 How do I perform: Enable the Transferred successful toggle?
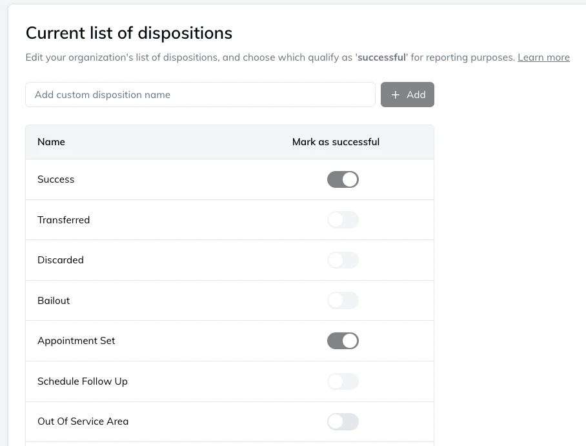tap(343, 220)
